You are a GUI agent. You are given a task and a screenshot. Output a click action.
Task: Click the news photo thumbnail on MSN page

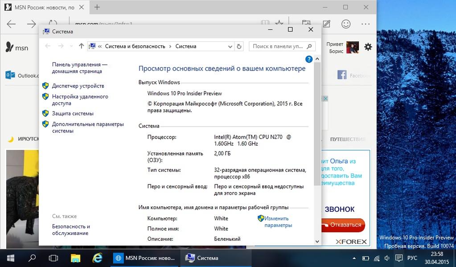pos(22,199)
